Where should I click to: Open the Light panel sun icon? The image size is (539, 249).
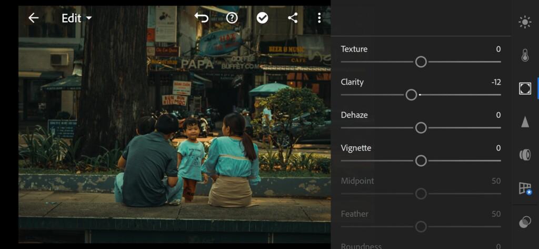(525, 22)
